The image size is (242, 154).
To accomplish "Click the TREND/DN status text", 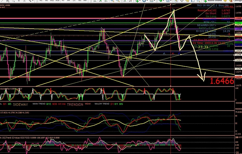I will [75, 104].
